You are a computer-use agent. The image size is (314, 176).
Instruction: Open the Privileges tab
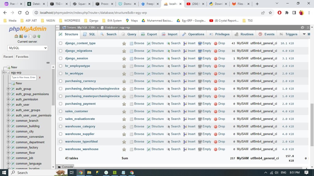coord(220,34)
